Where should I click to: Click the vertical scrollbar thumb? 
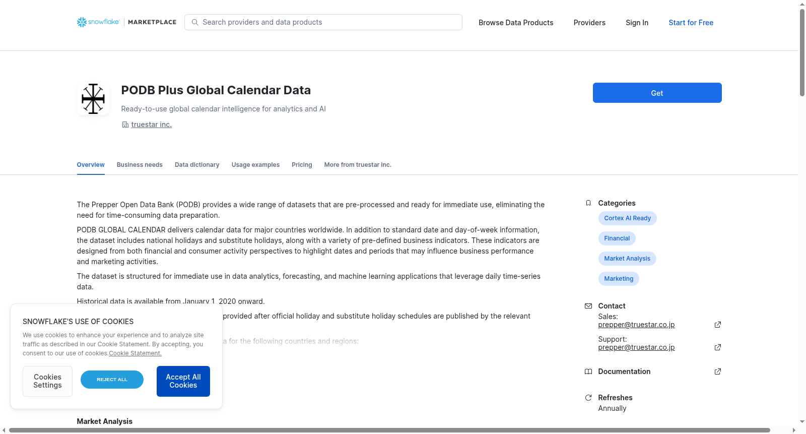tap(802, 52)
